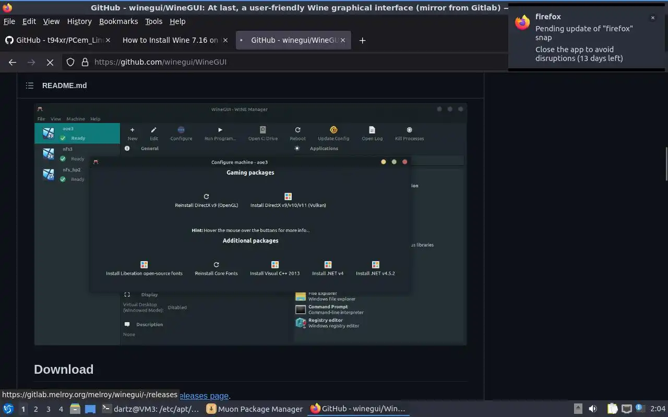Switch to workspace 2
This screenshot has width=668, height=417.
pos(35,409)
